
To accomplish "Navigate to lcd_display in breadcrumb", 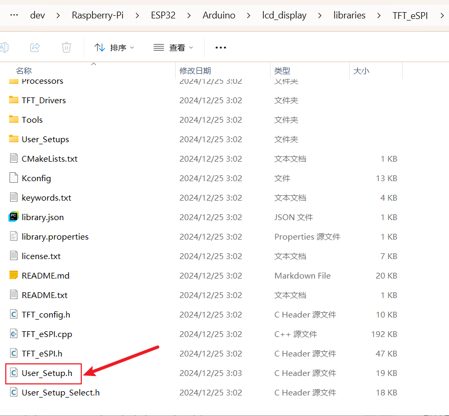I will click(x=284, y=15).
